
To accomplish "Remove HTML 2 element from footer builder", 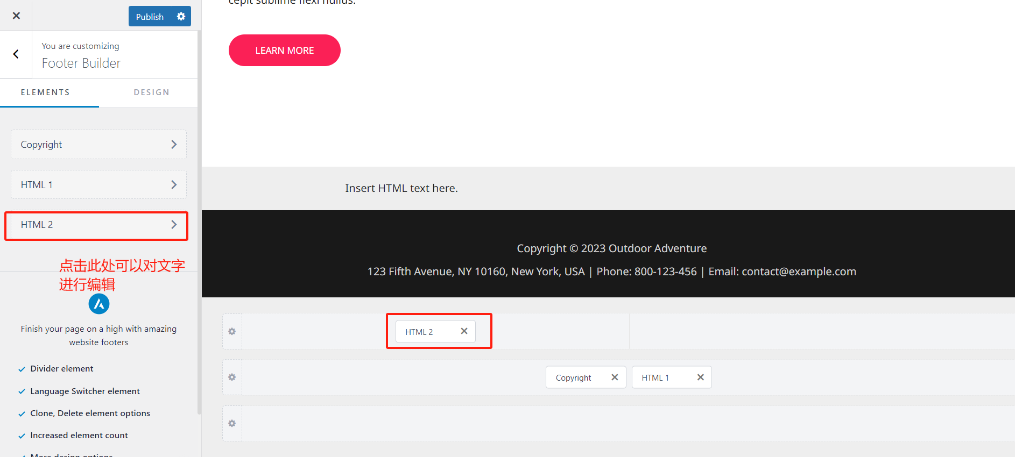I will pyautogui.click(x=464, y=331).
